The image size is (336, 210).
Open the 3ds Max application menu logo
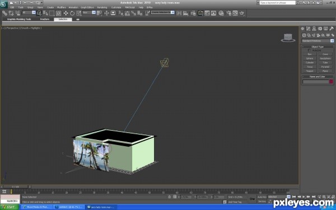click(4, 4)
